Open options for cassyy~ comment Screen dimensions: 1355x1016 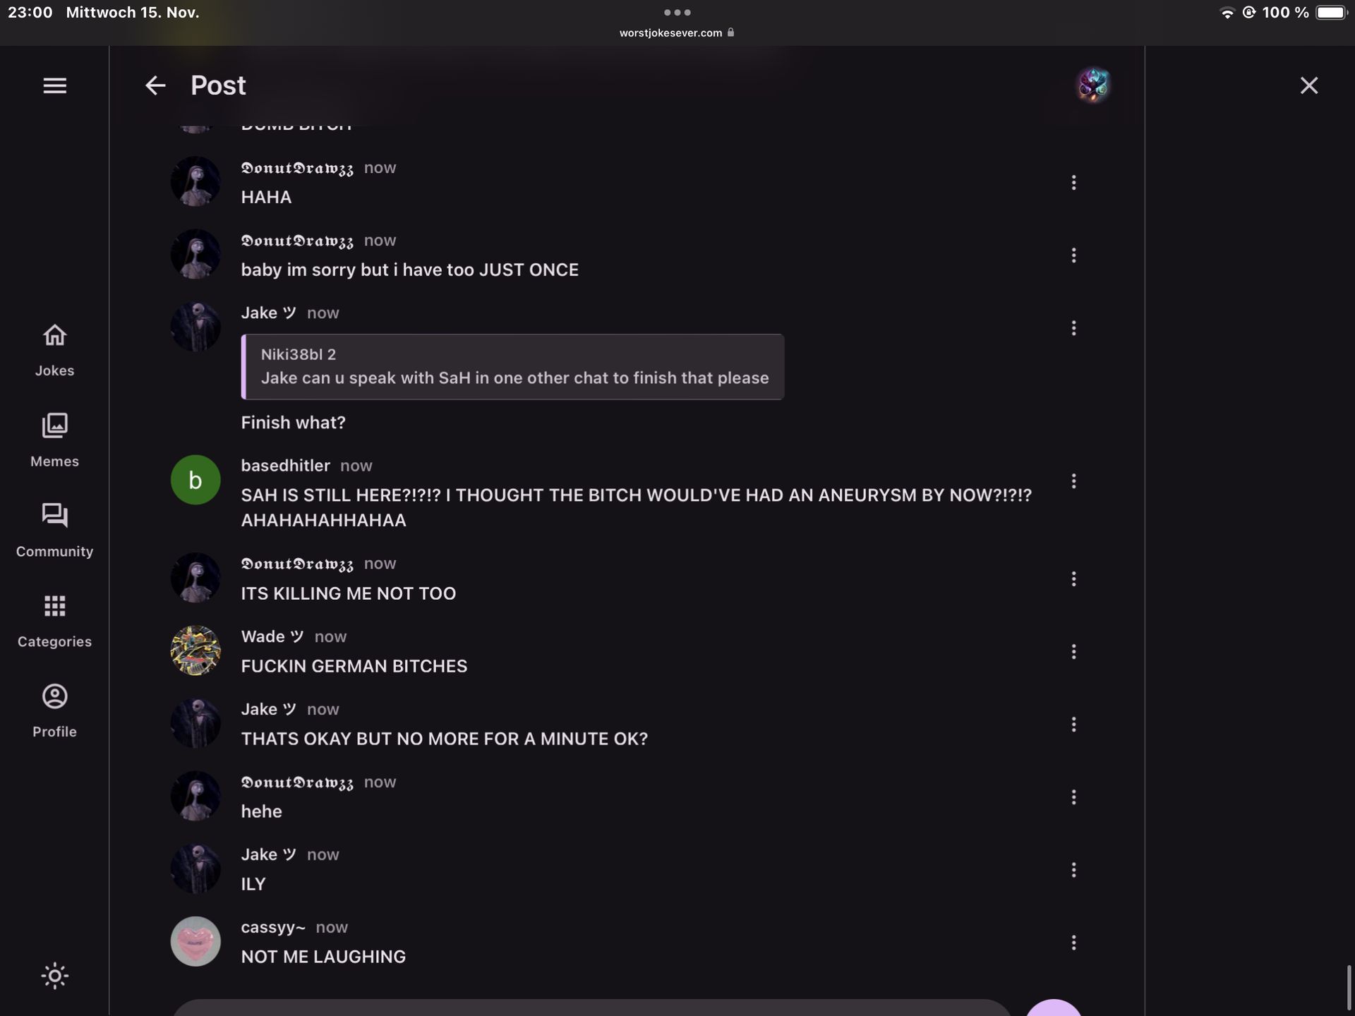[x=1073, y=943]
